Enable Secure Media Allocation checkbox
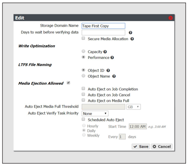This screenshot has width=190, height=166. tap(83, 39)
